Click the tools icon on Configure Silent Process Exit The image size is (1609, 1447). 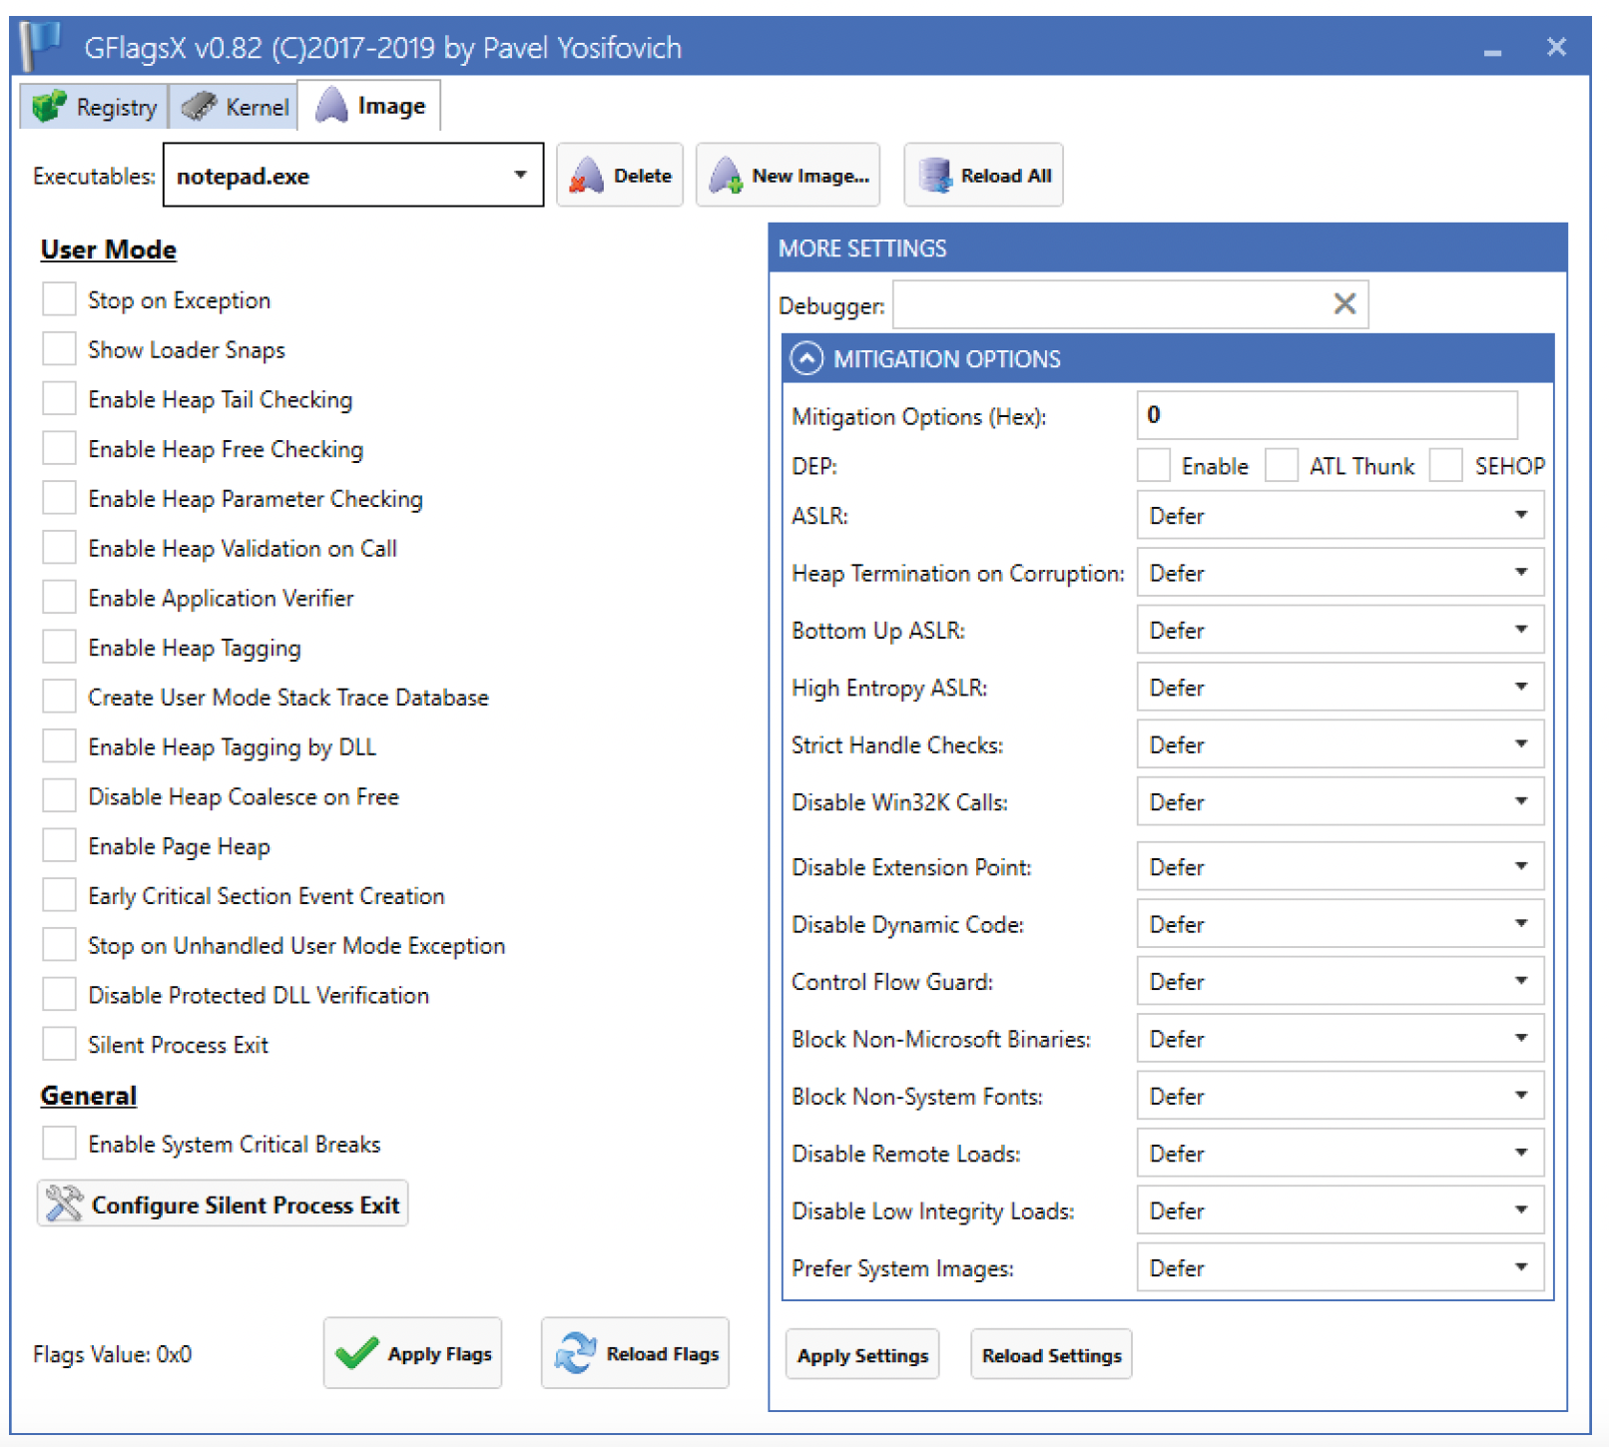[64, 1204]
